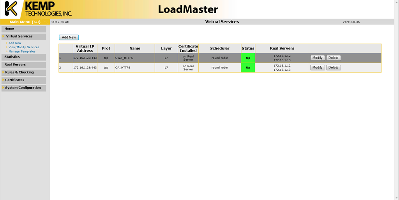Click the Real Servers column header
Screen dimensions: 399x200
tap(282, 48)
